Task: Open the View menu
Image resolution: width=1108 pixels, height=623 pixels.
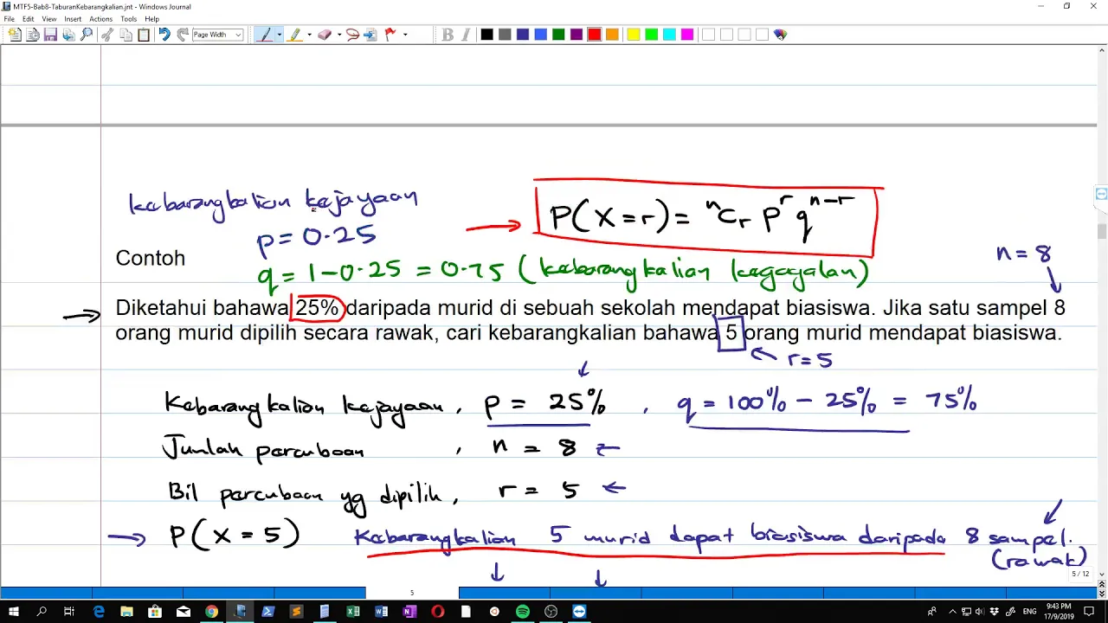Action: coord(49,19)
